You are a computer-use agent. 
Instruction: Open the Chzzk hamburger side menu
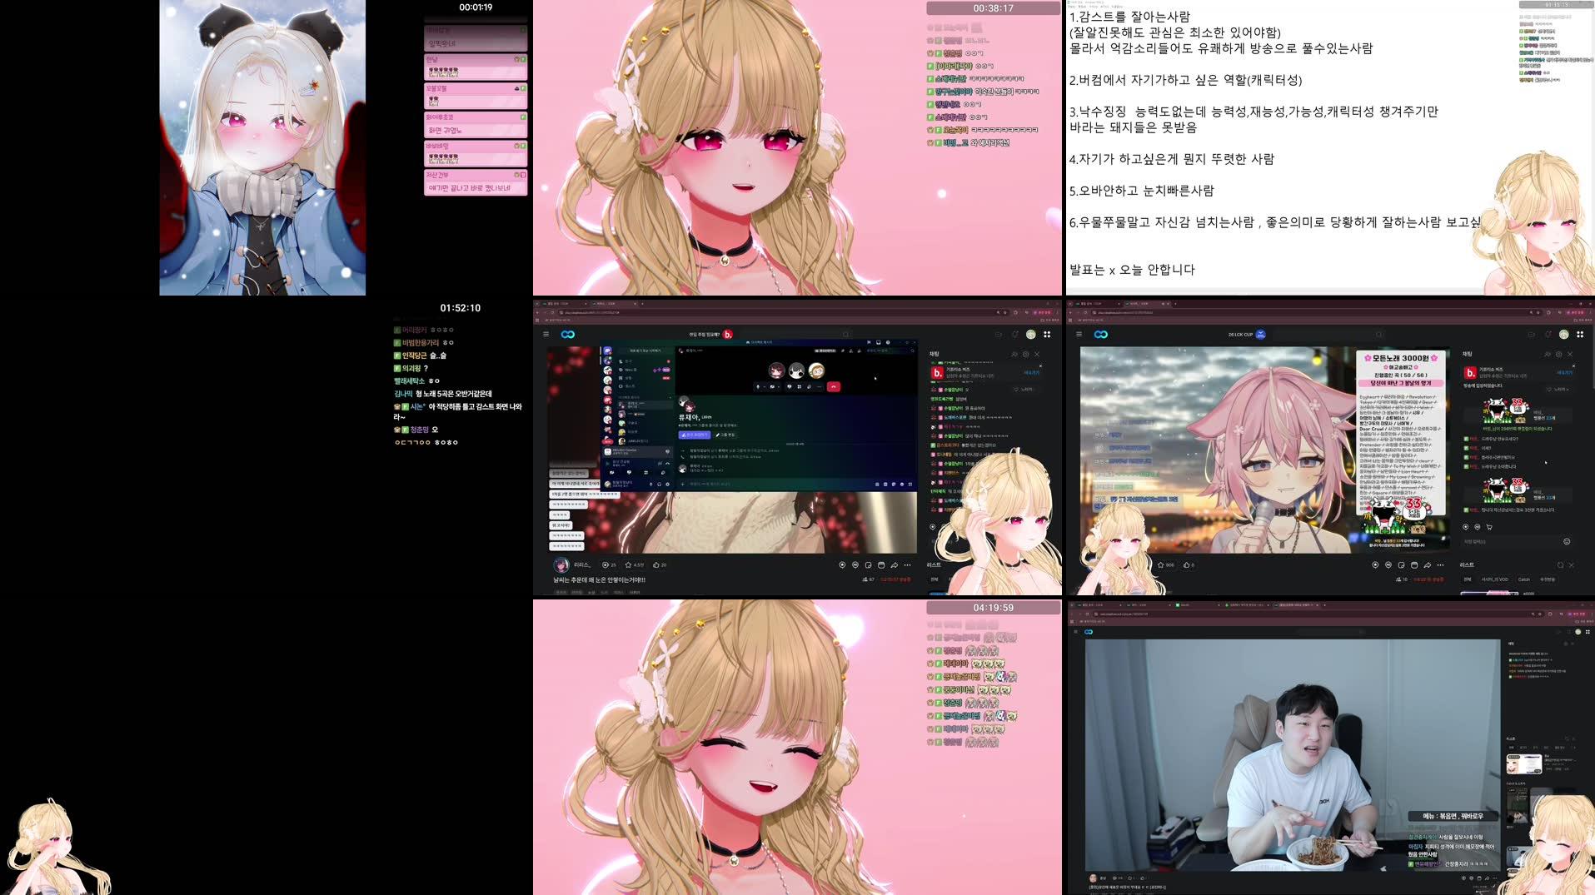click(x=546, y=334)
